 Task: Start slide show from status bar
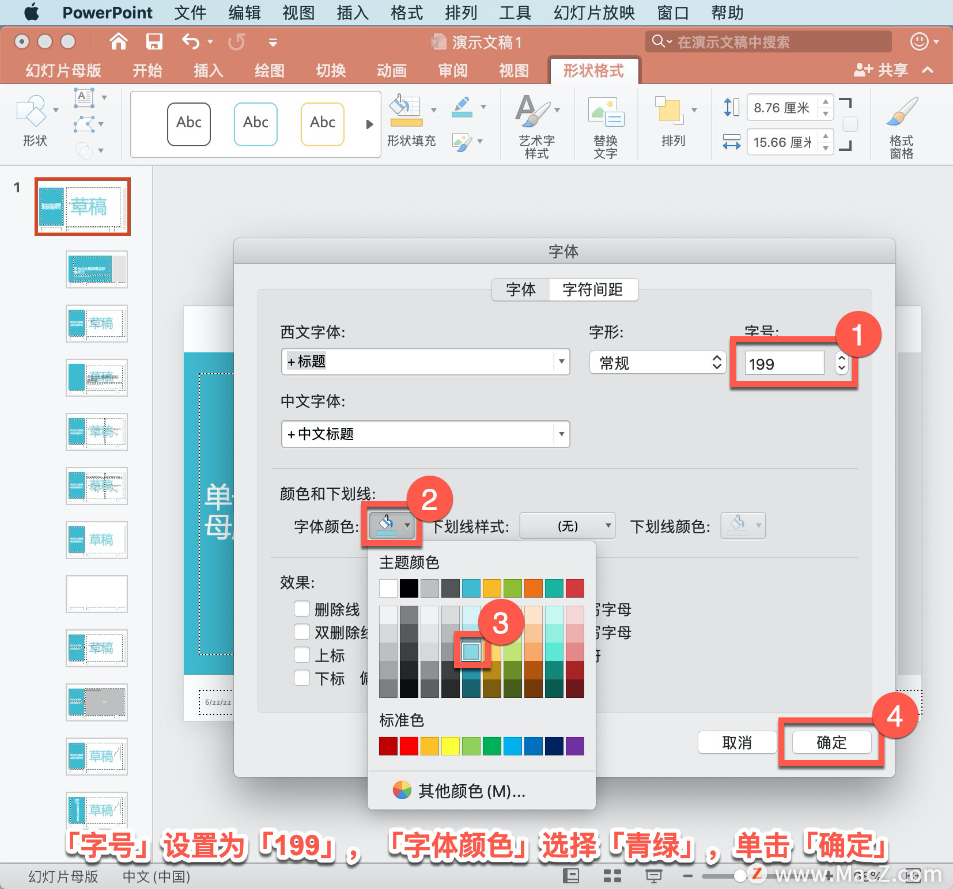pyautogui.click(x=653, y=876)
